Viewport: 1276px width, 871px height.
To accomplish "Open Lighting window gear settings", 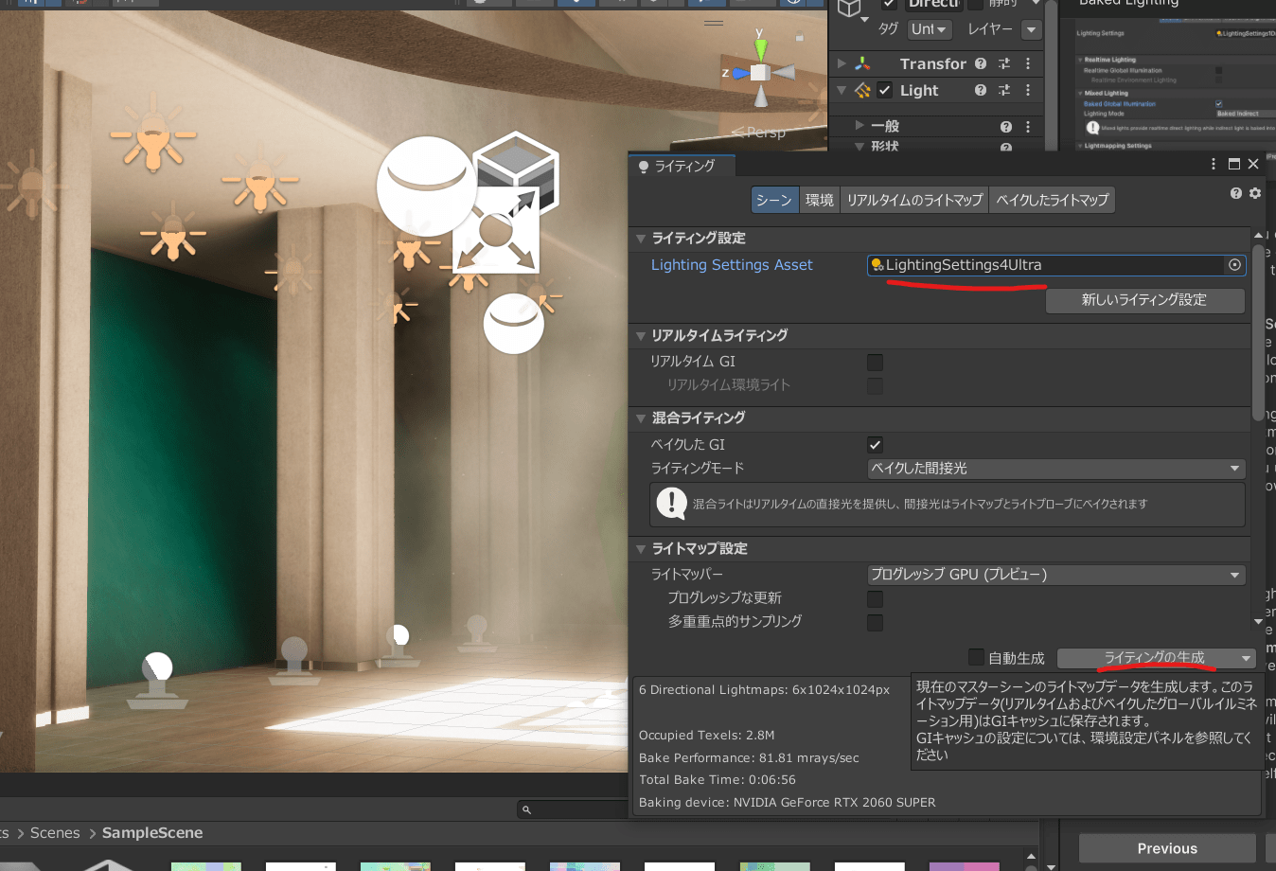I will tap(1255, 193).
